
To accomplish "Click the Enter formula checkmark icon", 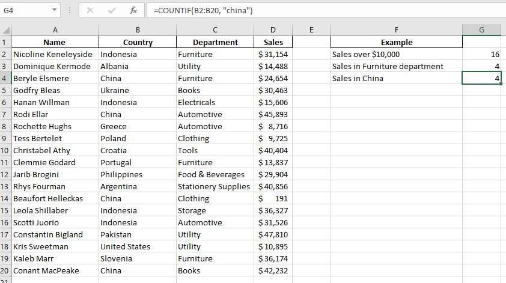I will tap(111, 10).
